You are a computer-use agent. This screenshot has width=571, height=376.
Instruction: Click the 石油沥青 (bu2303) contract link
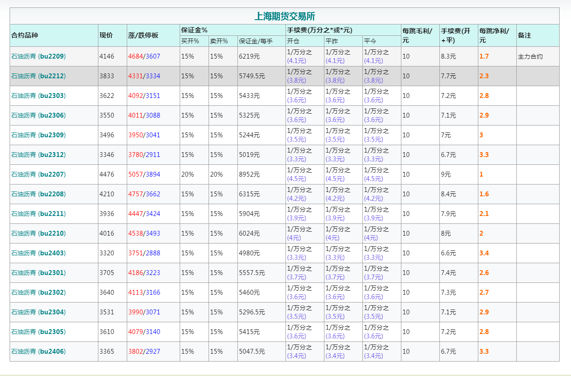click(x=38, y=96)
